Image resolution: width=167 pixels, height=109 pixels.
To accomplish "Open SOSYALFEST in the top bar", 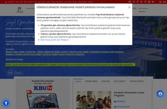I will coord(11,2).
